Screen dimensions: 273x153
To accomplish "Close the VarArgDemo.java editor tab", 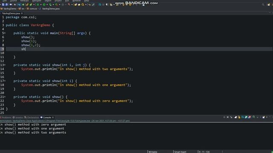I will coord(22,13).
